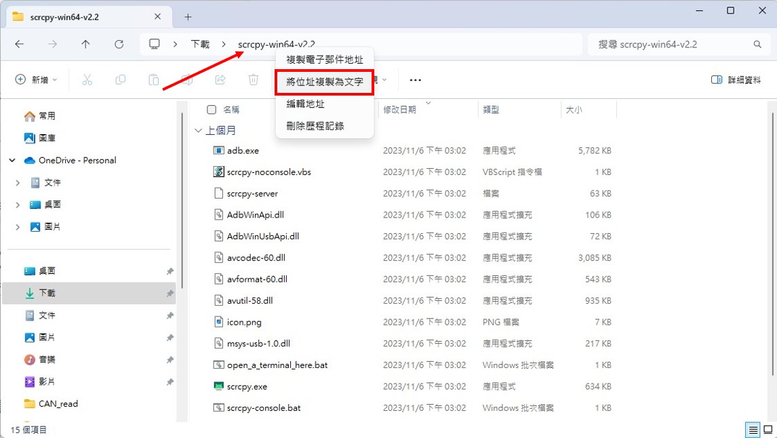This screenshot has height=446, width=777.
Task: Click the Delete trash icon
Action: coord(253,80)
